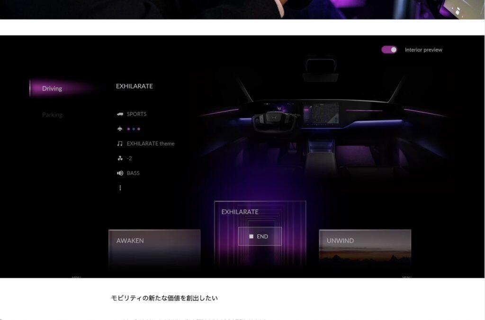This screenshot has height=320, width=485.
Task: Select the Driving tab
Action: pyautogui.click(x=52, y=89)
